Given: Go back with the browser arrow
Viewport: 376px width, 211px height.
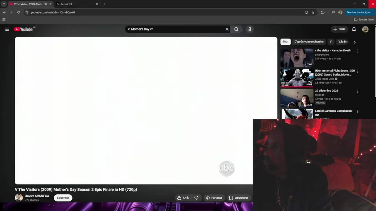Looking at the screenshot, I should coord(4,12).
